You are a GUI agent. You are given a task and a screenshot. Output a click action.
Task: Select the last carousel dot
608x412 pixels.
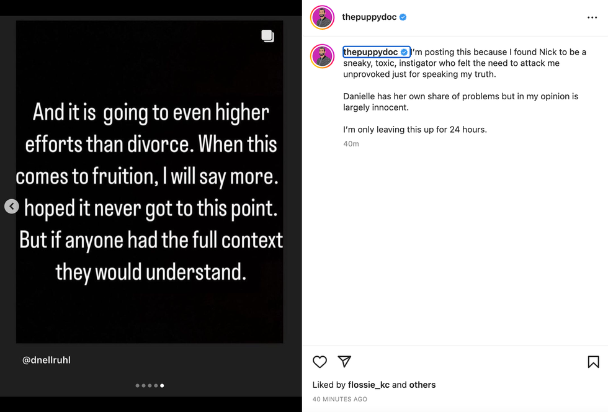pos(162,385)
